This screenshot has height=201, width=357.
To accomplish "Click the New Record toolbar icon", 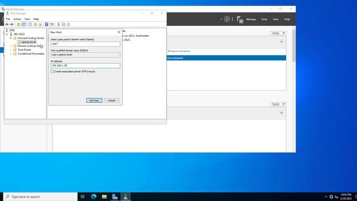I will 64,25.
